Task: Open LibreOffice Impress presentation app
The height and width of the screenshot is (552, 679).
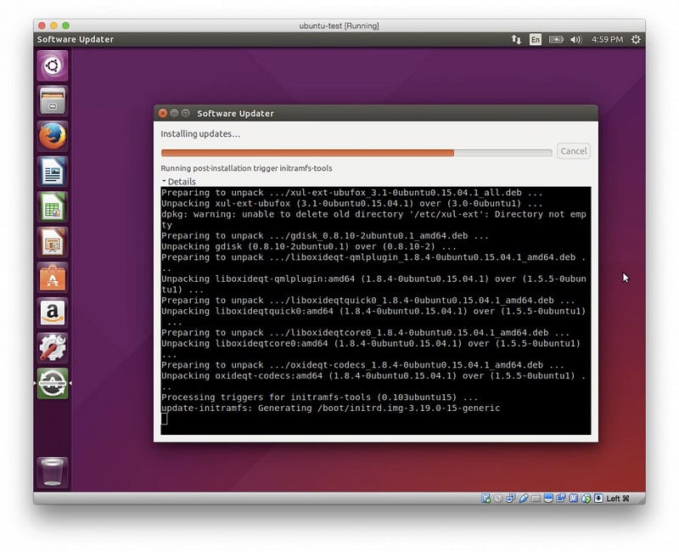Action: point(53,242)
